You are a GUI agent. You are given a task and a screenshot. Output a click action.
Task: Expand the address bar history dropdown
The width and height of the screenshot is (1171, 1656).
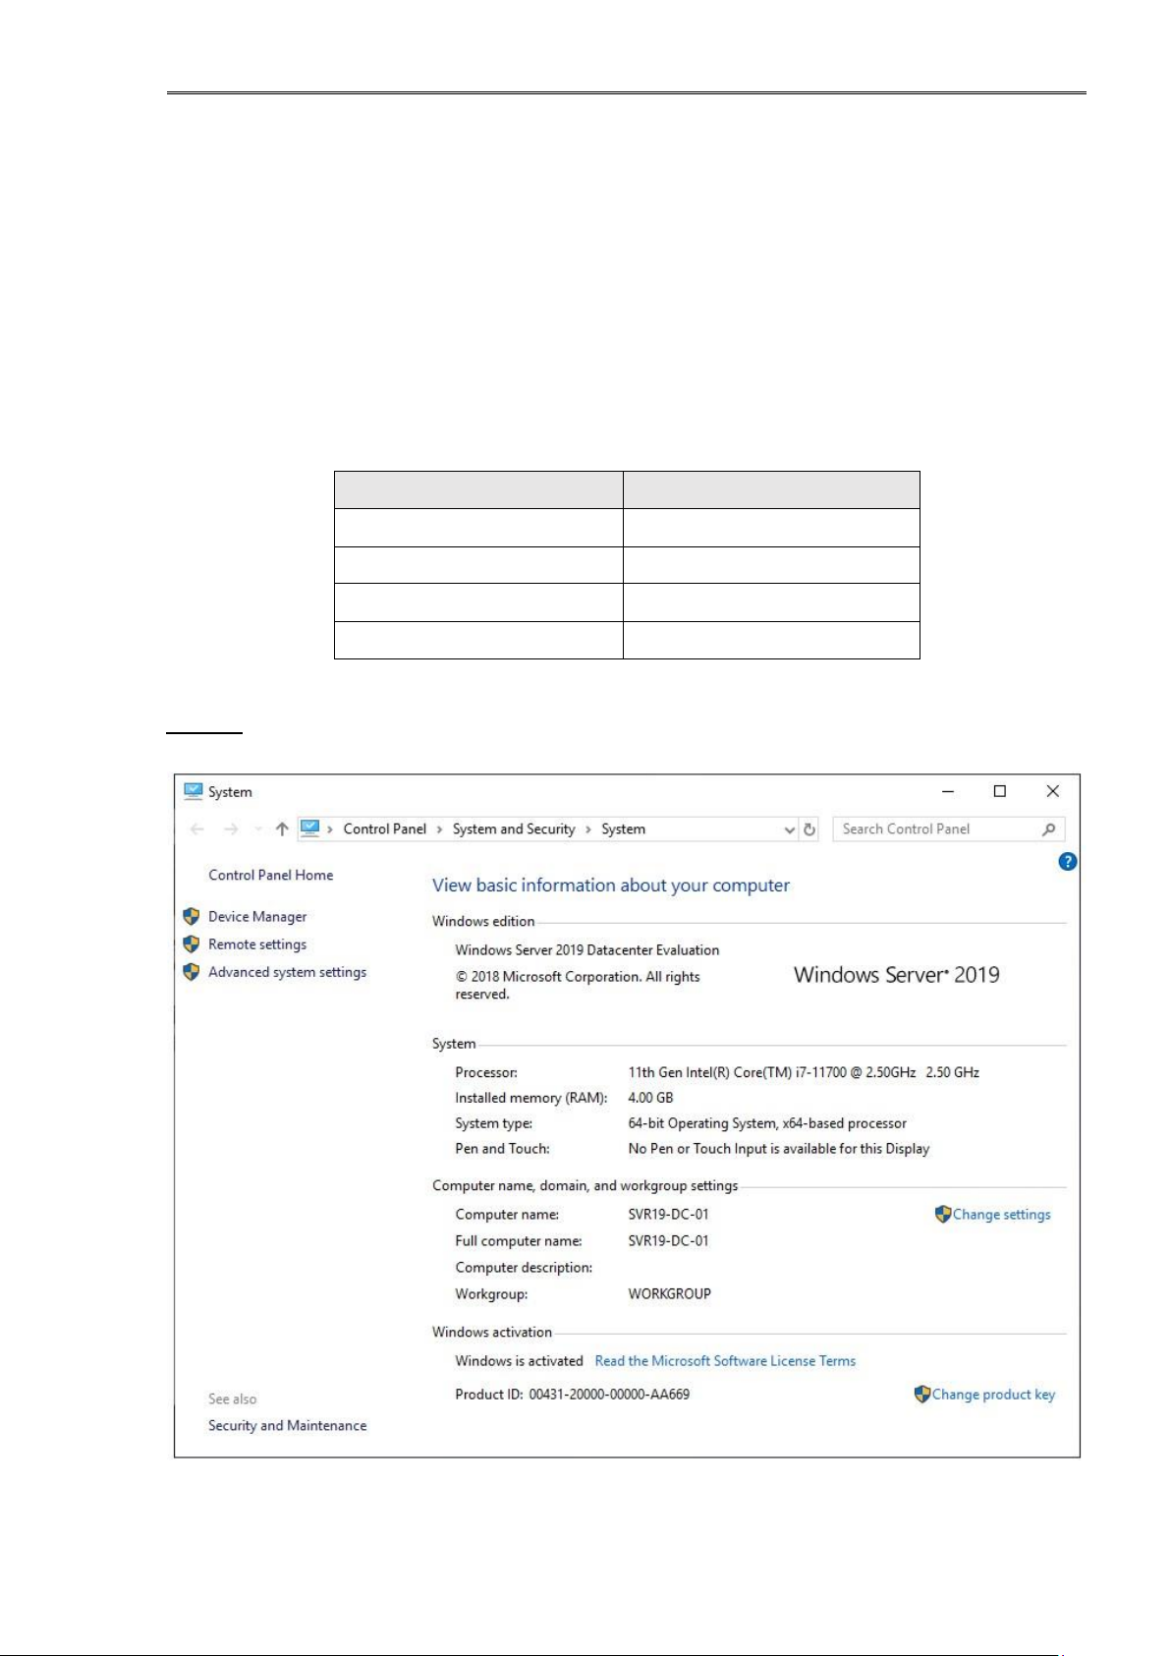point(790,830)
